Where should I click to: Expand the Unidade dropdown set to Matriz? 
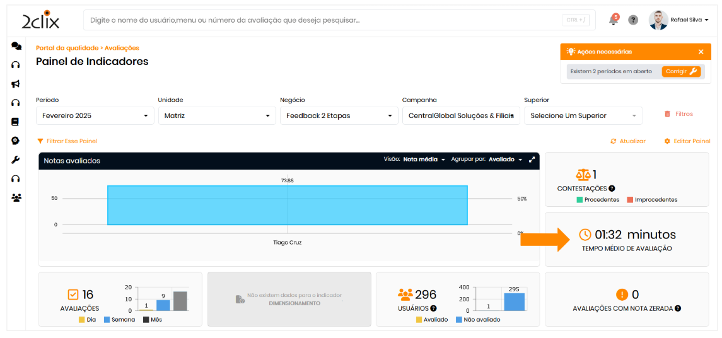pyautogui.click(x=216, y=116)
